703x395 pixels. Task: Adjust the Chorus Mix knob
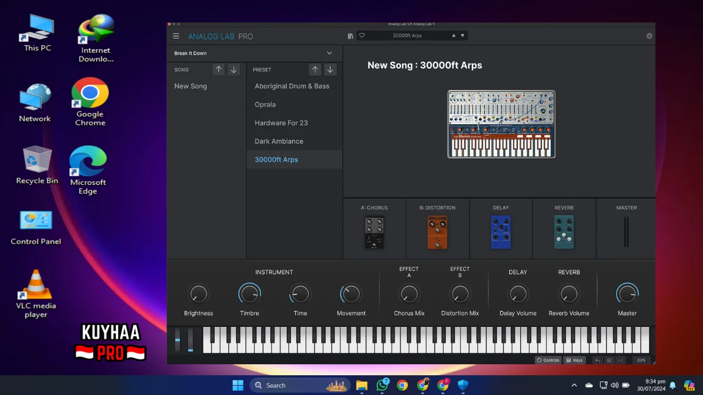[x=409, y=294]
